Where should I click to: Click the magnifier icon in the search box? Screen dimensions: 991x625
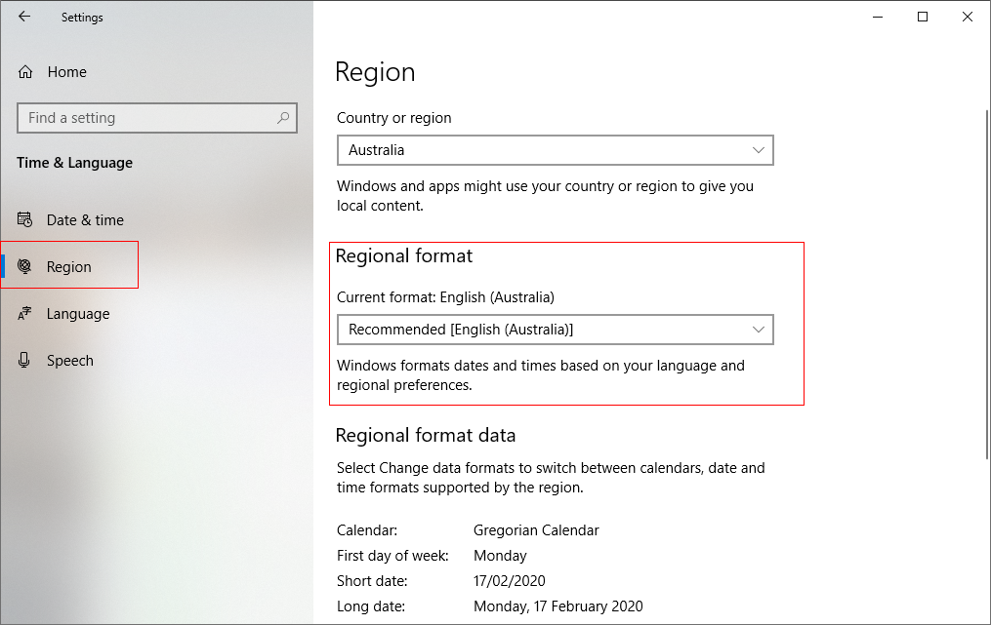[x=283, y=117]
